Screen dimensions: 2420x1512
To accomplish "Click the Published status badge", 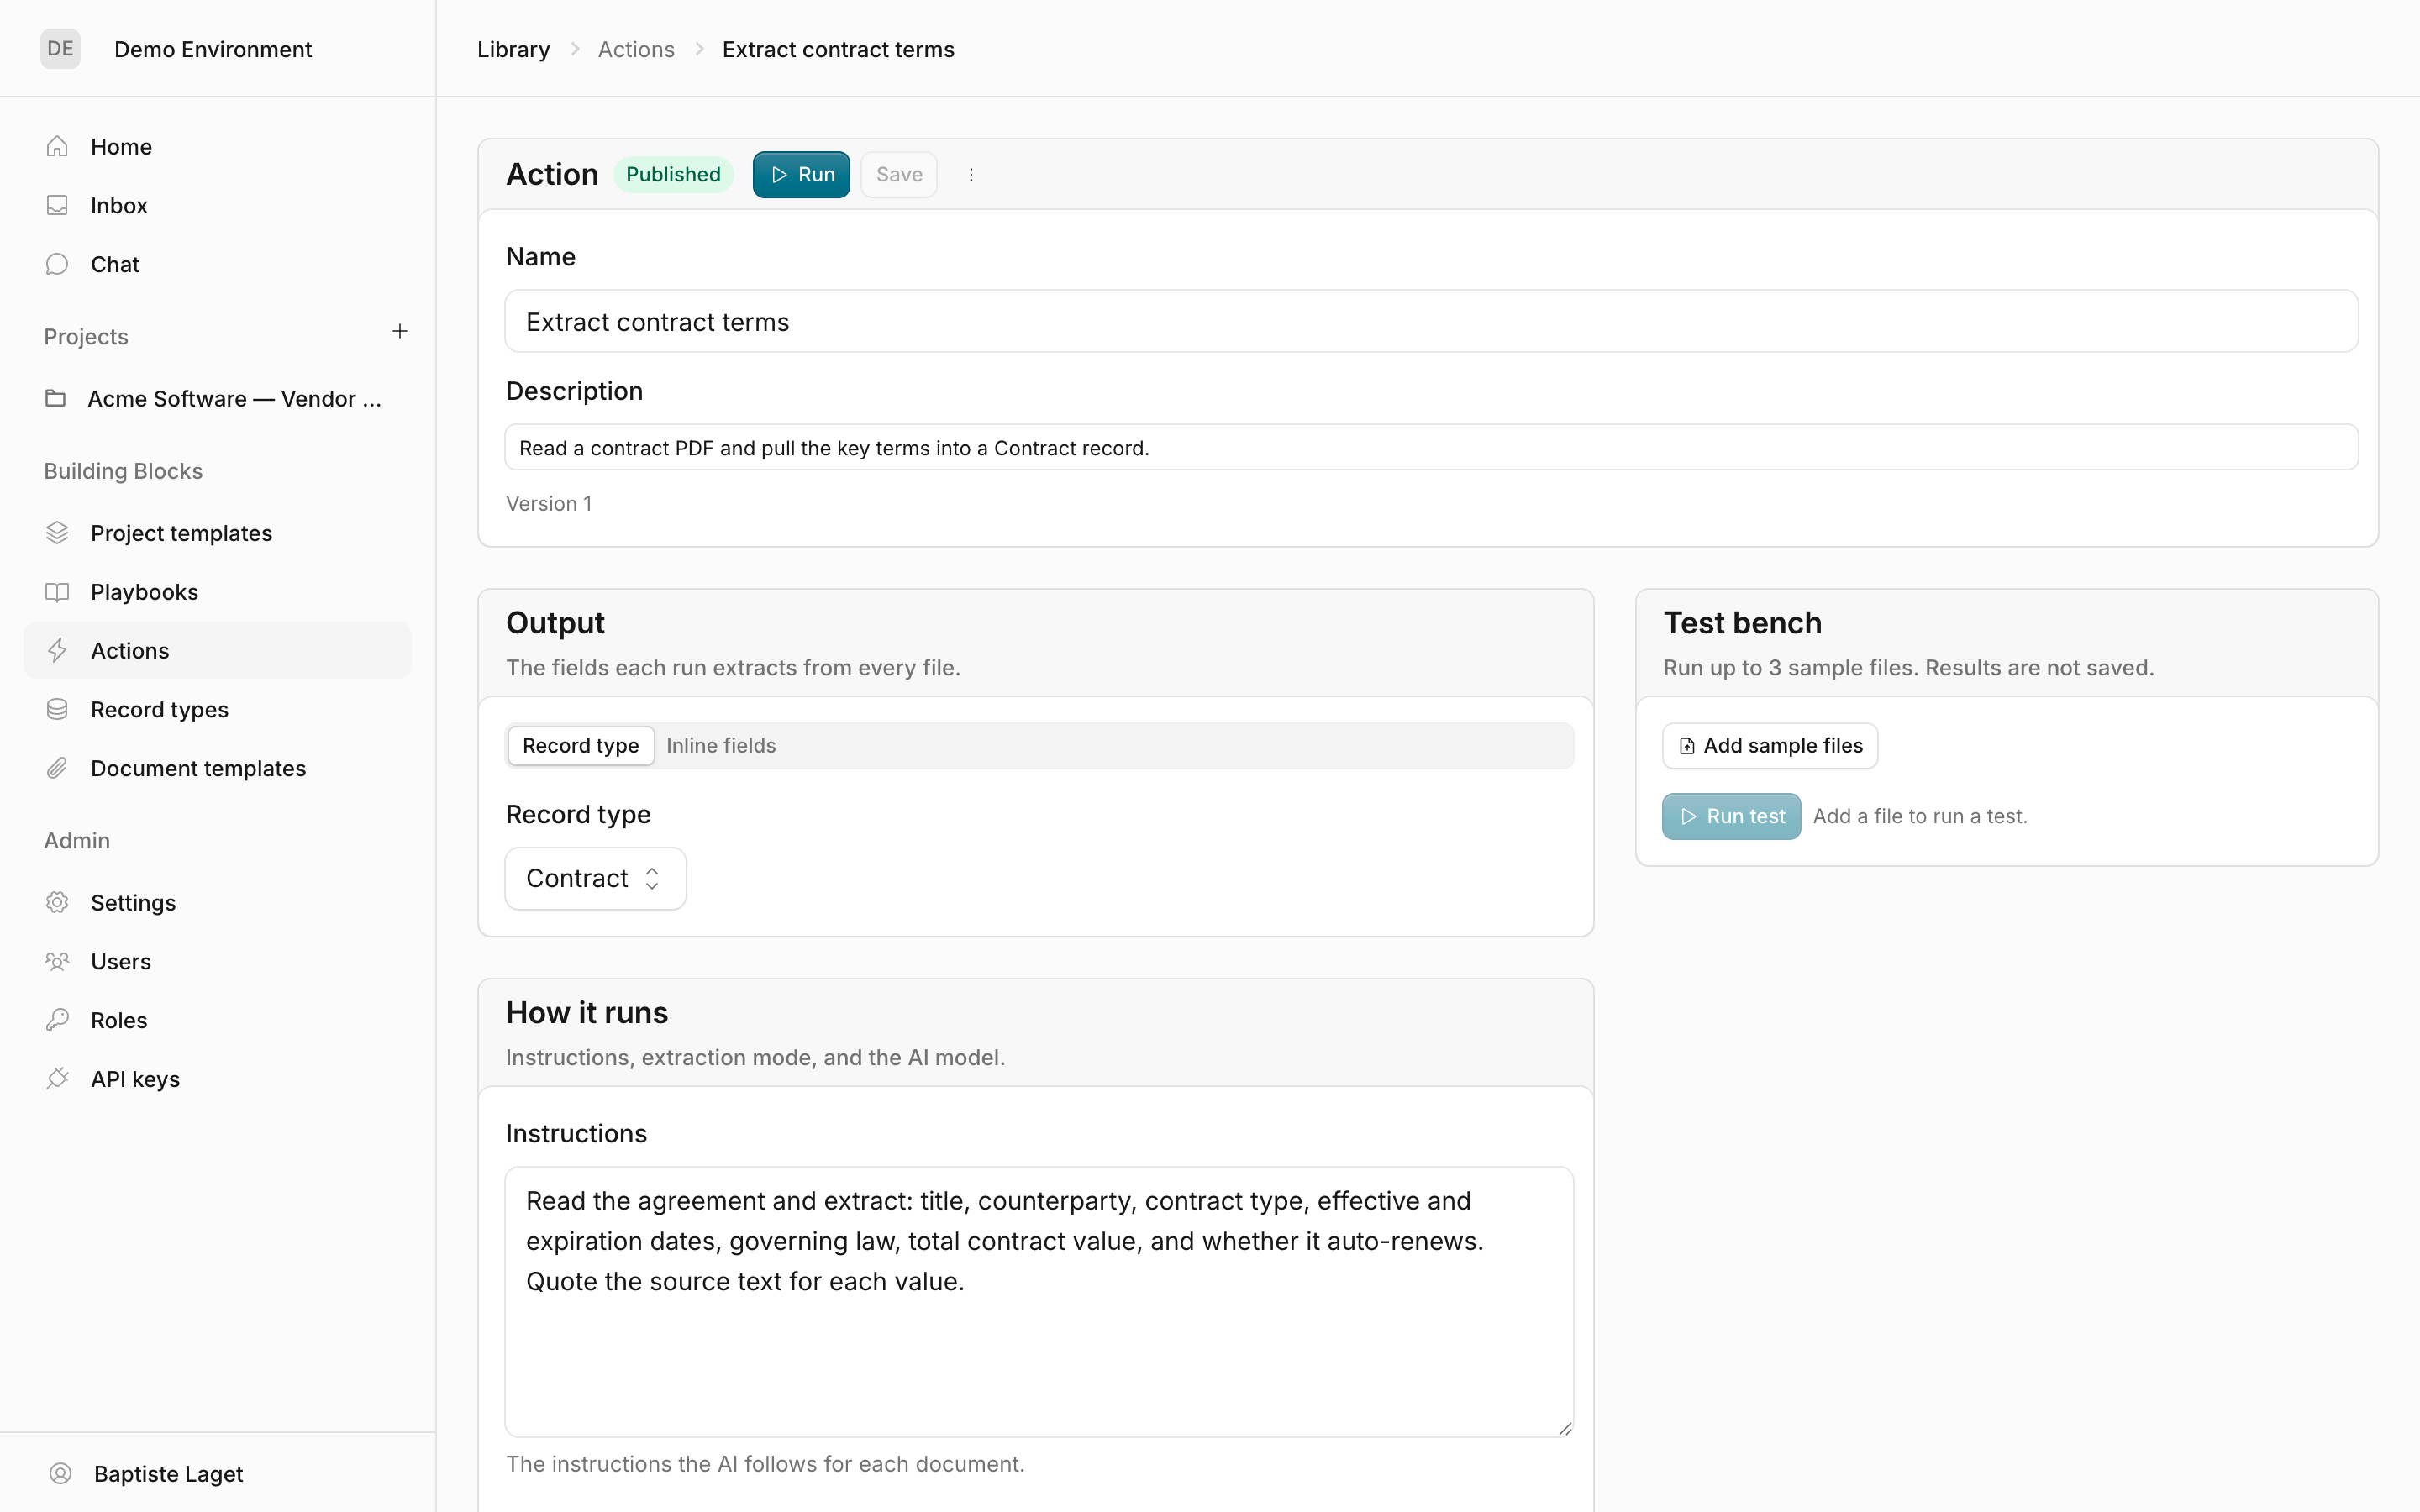I will 673,175.
